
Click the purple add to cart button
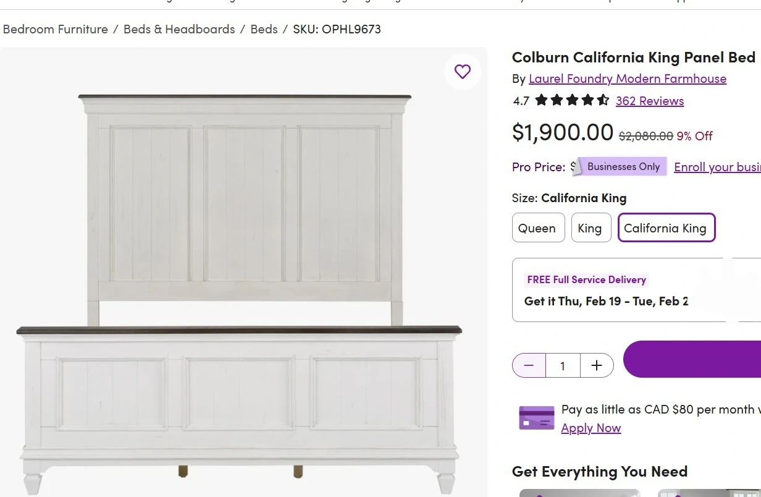(x=692, y=359)
